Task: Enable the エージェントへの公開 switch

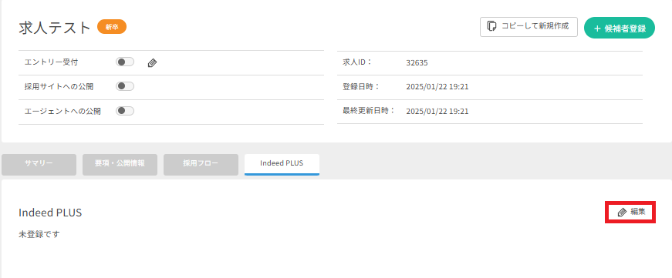Action: (x=125, y=111)
